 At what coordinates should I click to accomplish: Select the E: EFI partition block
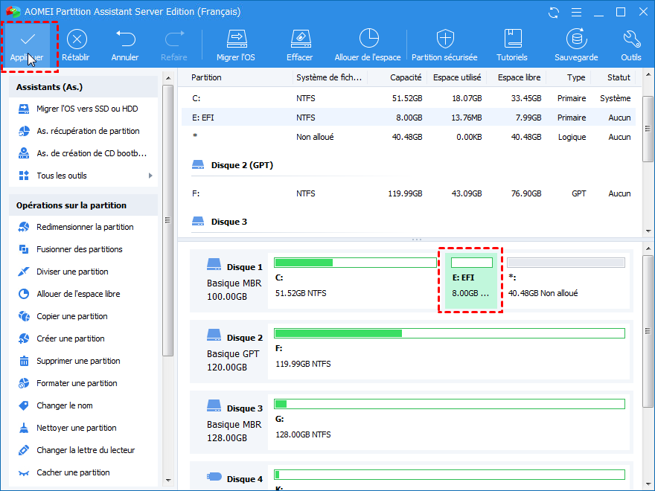click(x=470, y=280)
